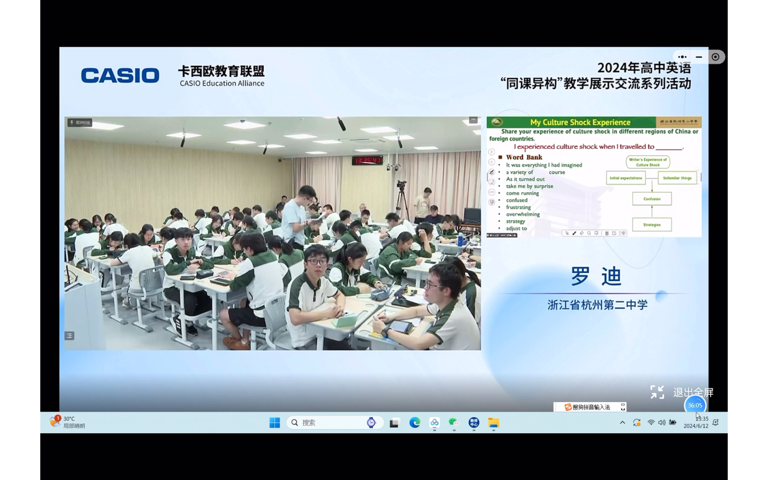Screen dimensions: 768x480
Task: Open the three-dots more menu at top right
Action: [682, 57]
